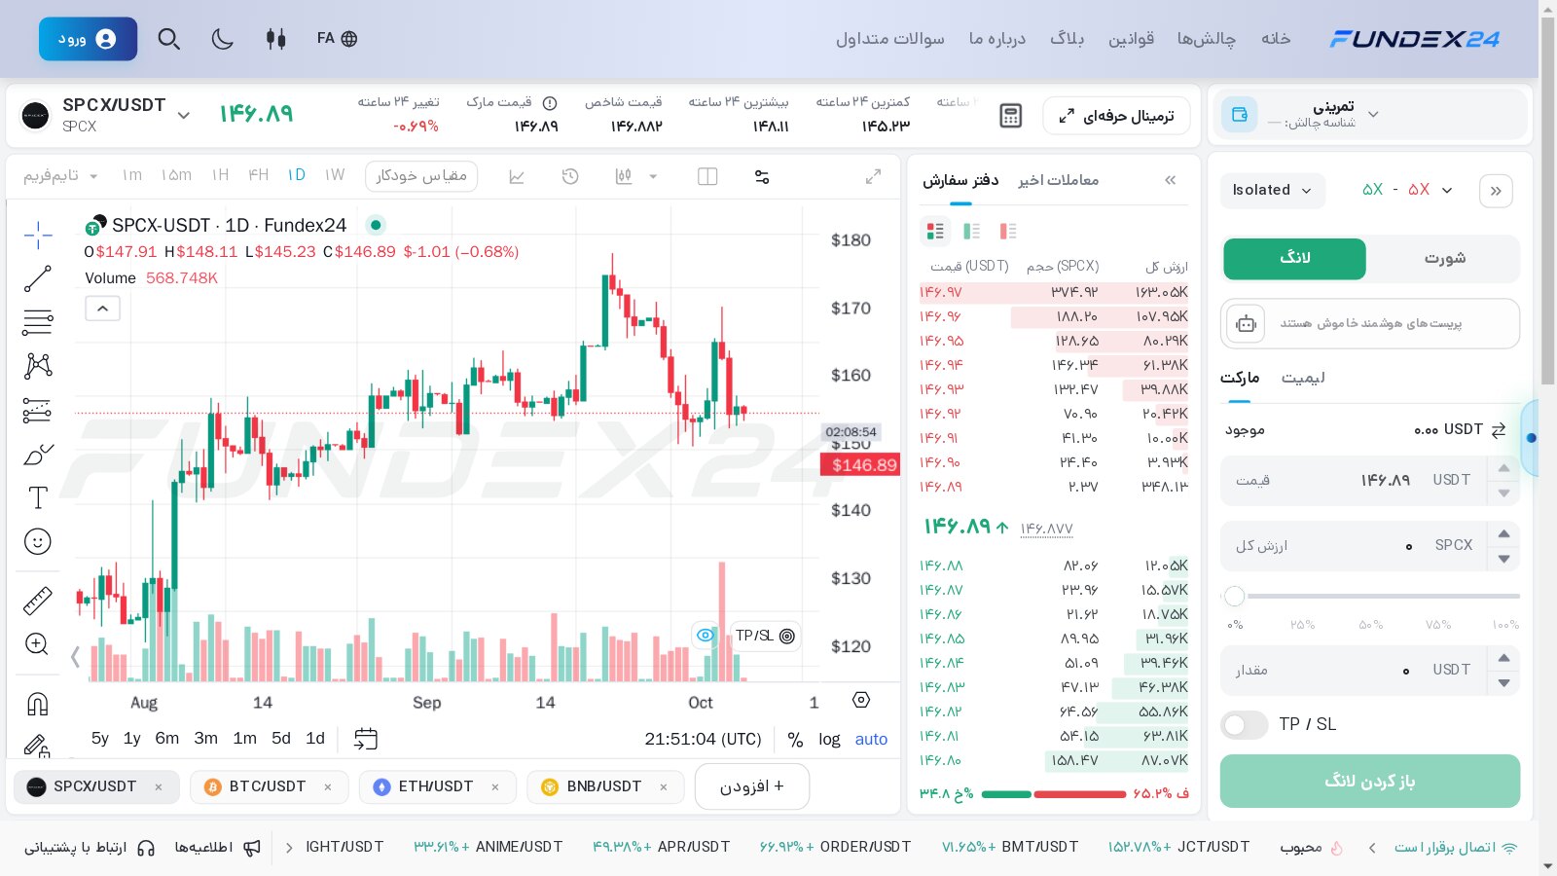Viewport: 1557px width, 876px height.
Task: Open the search magnifier in the header
Action: 169,39
